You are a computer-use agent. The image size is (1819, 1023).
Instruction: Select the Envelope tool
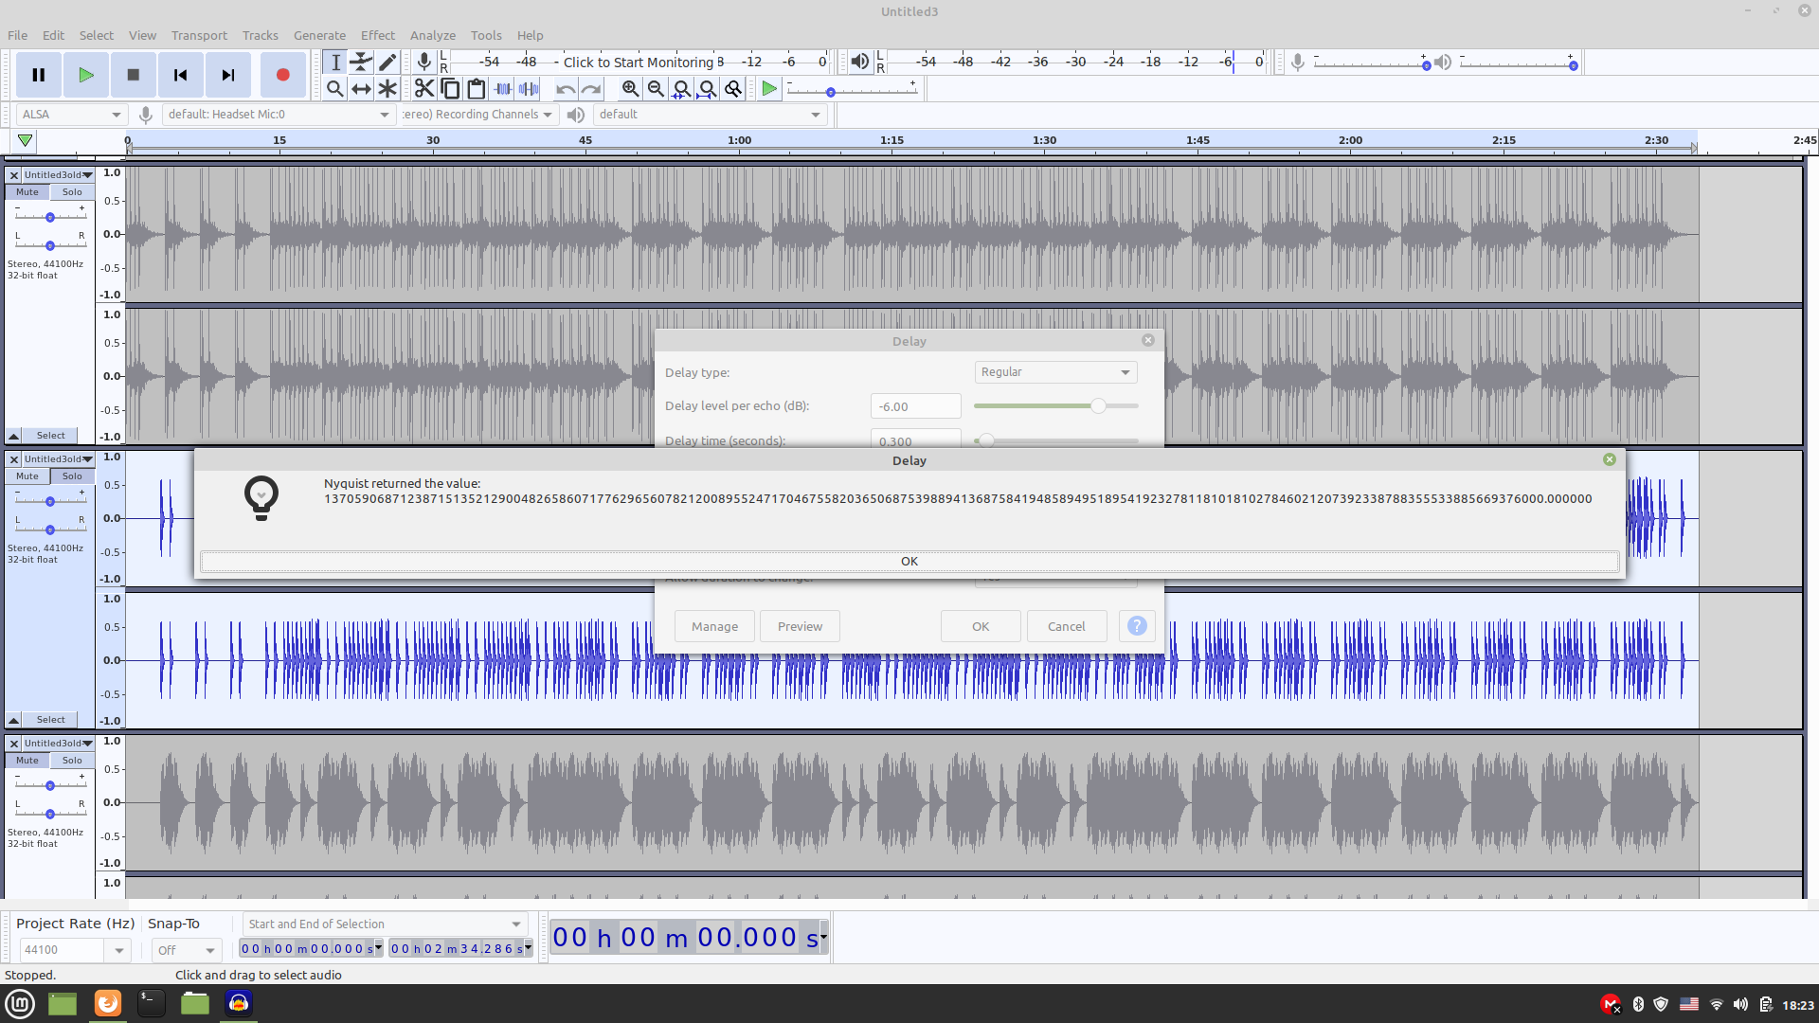361,62
